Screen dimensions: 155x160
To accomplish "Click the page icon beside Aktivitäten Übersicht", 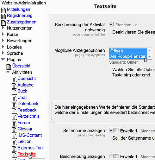I will 14,80.
